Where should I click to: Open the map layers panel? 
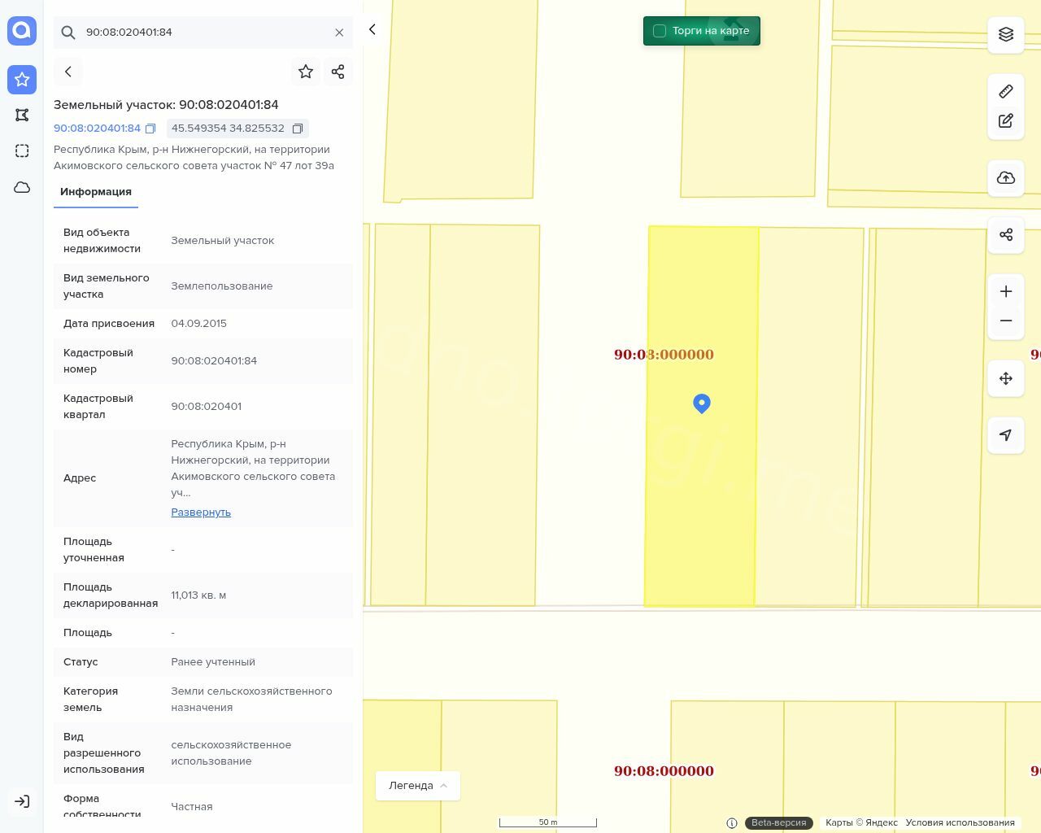pyautogui.click(x=1006, y=34)
